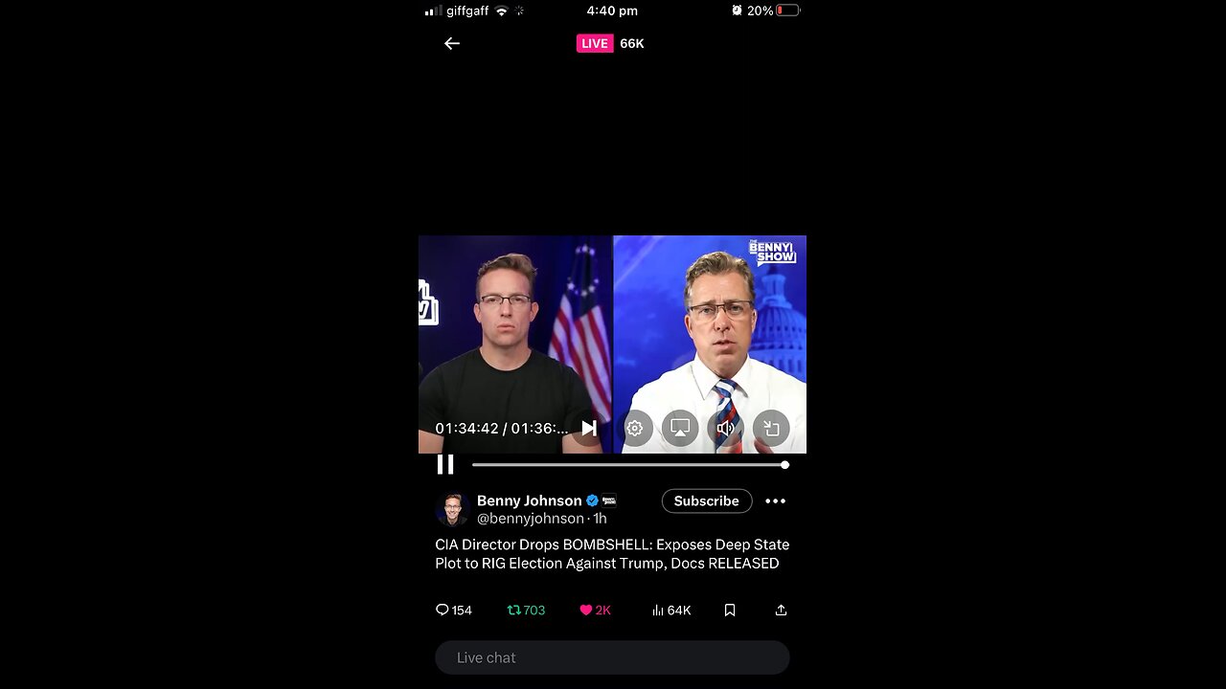This screenshot has width=1226, height=689.
Task: Click the Subscribe button
Action: click(x=707, y=500)
